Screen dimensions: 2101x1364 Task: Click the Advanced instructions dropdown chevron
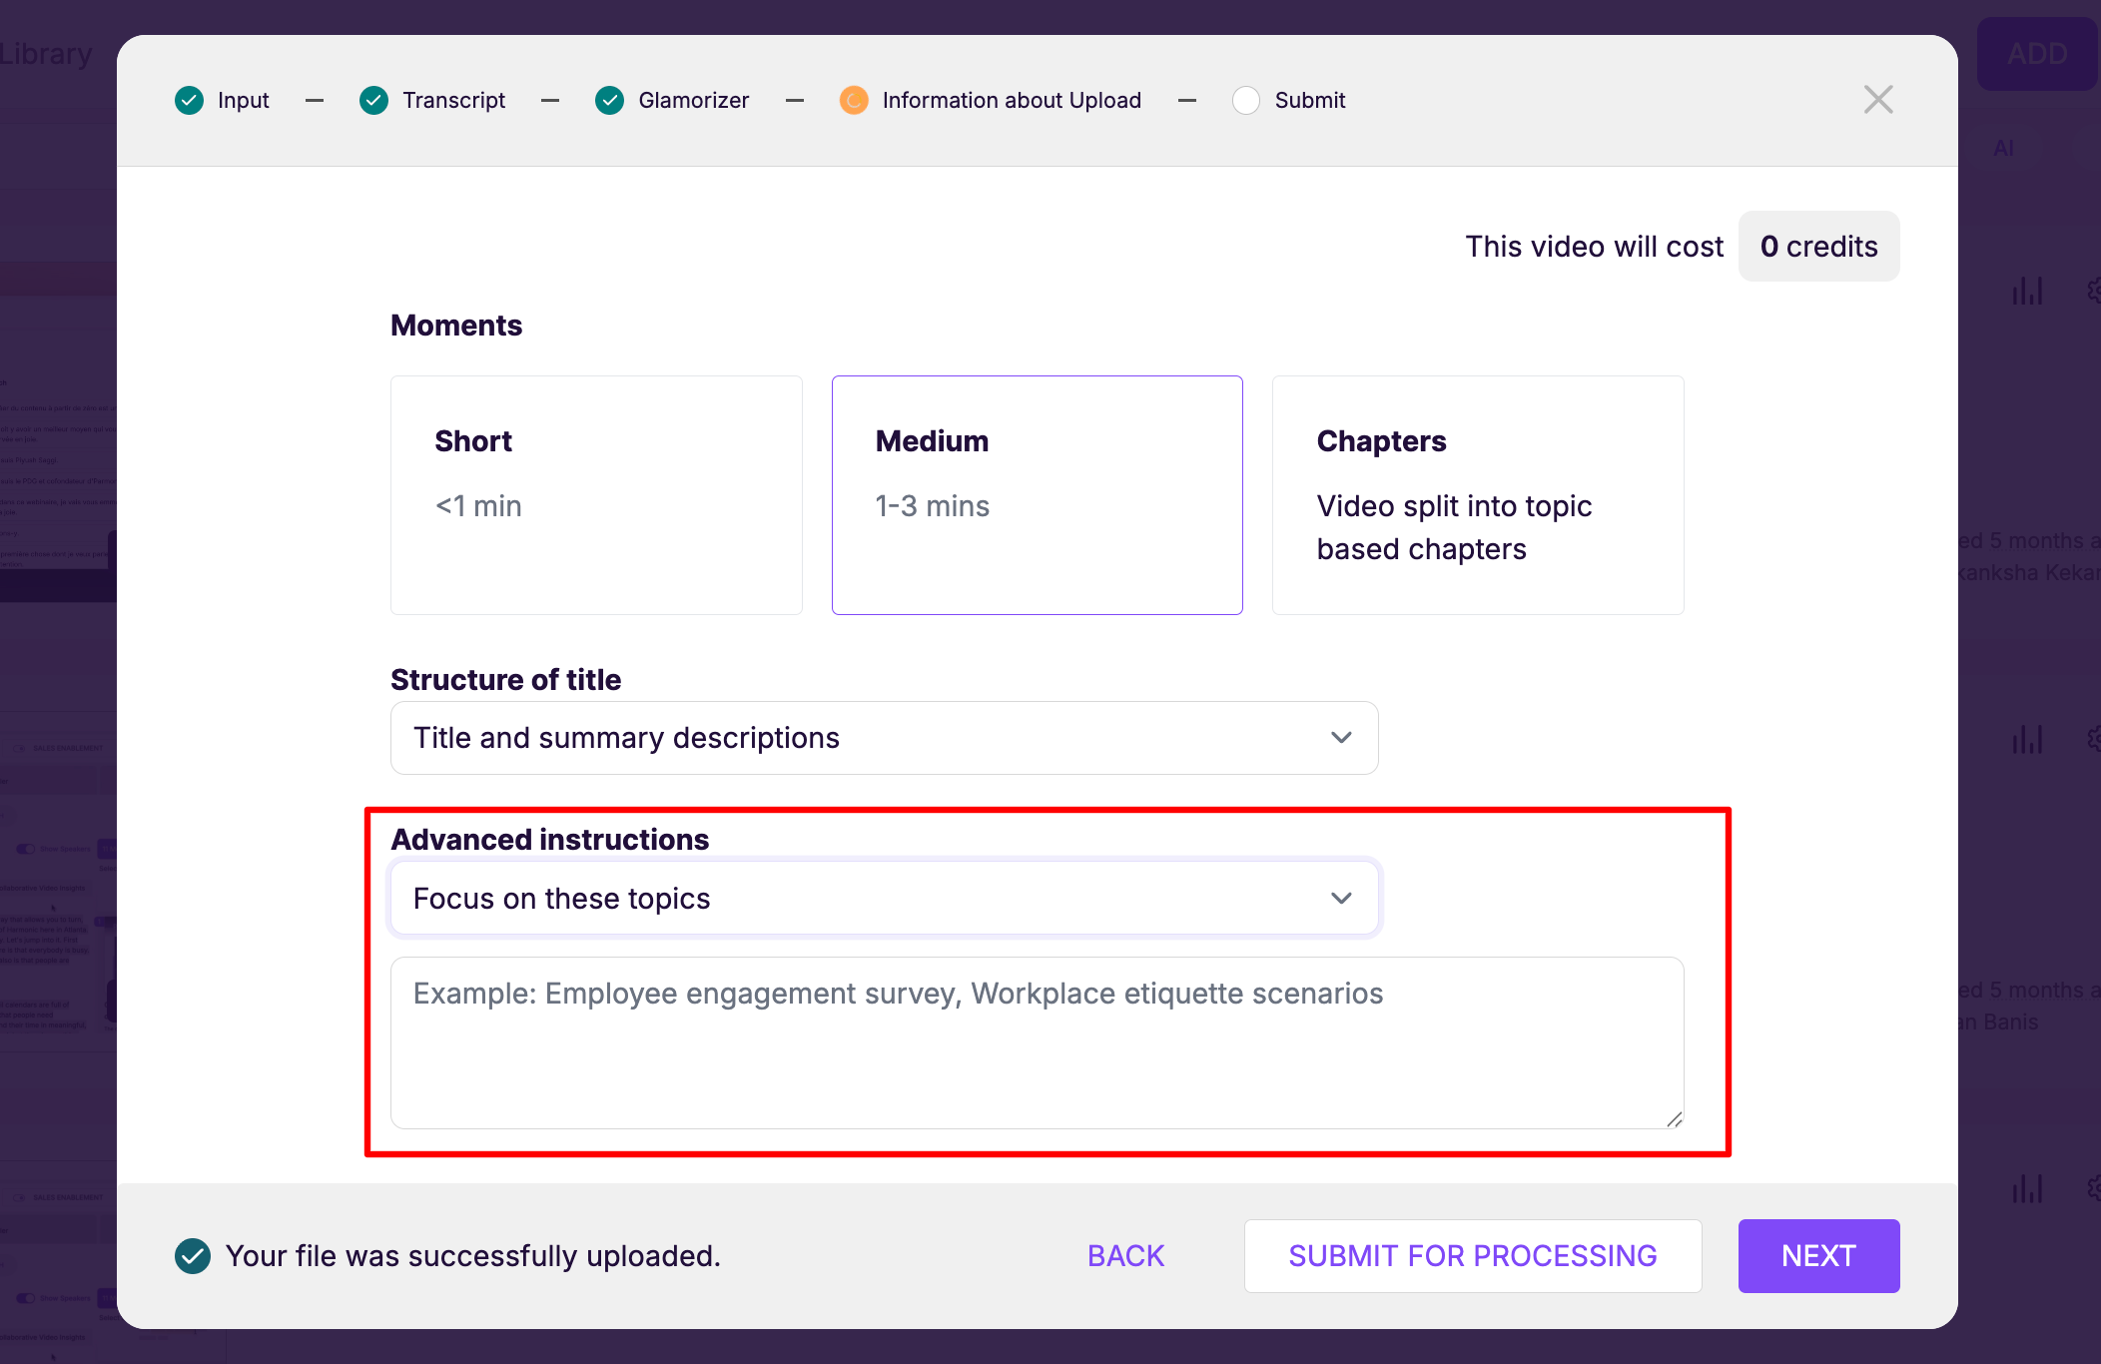pos(1341,899)
